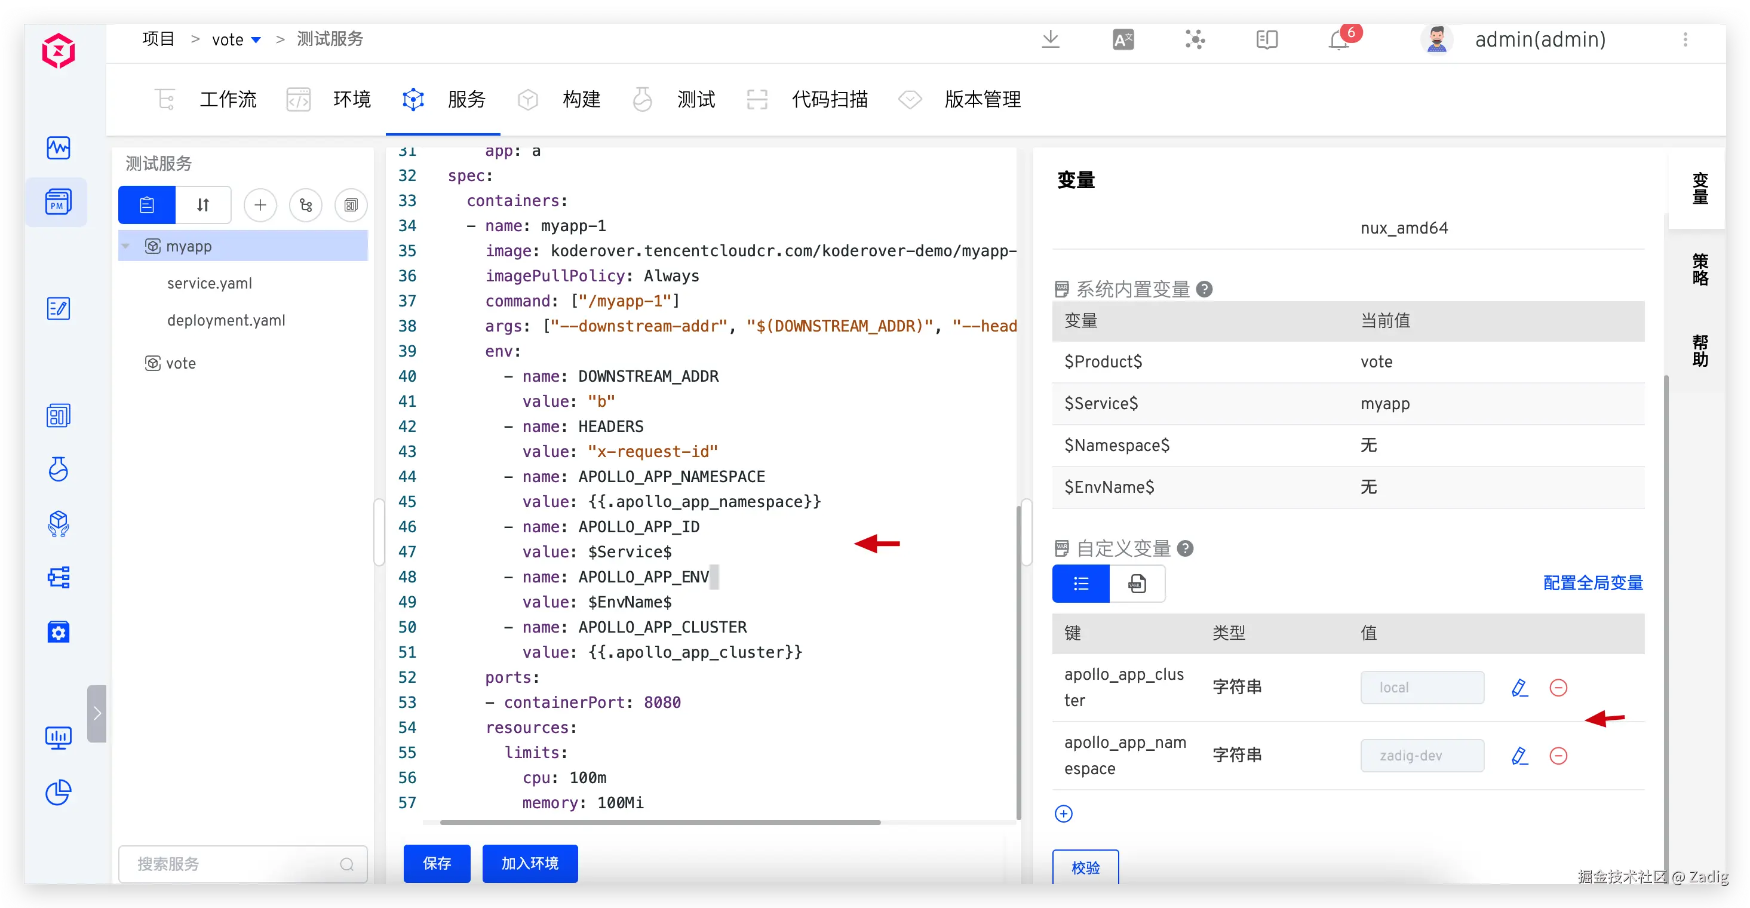Click the system variables help icon
This screenshot has height=908, width=1750.
click(1205, 290)
